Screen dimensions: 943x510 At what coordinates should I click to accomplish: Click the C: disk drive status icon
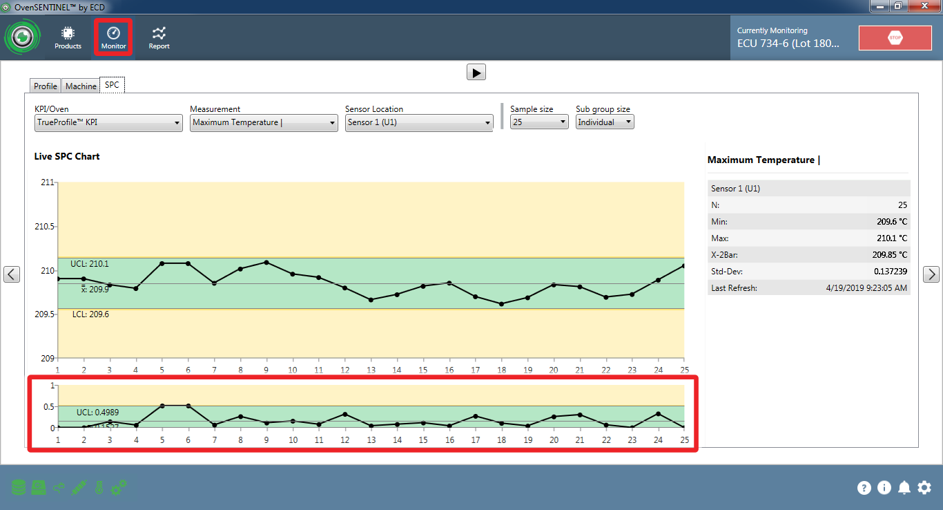(x=39, y=488)
